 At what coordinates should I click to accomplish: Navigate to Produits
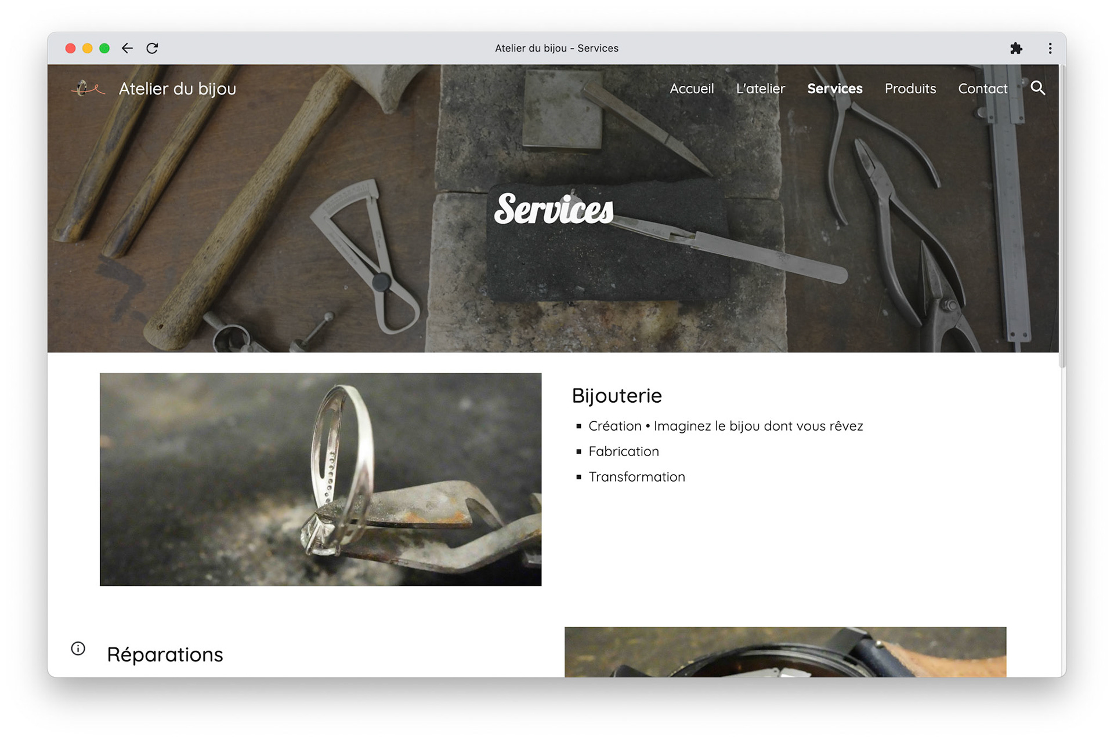coord(910,89)
